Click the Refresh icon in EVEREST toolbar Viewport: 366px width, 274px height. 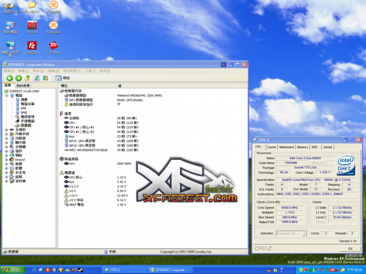[x=37, y=78]
